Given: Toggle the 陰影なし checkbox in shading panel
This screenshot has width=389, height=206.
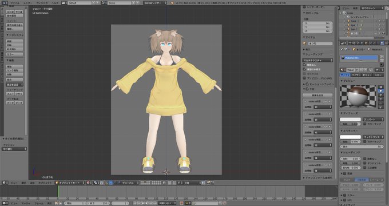Looking at the screenshot, I should click(305, 65).
